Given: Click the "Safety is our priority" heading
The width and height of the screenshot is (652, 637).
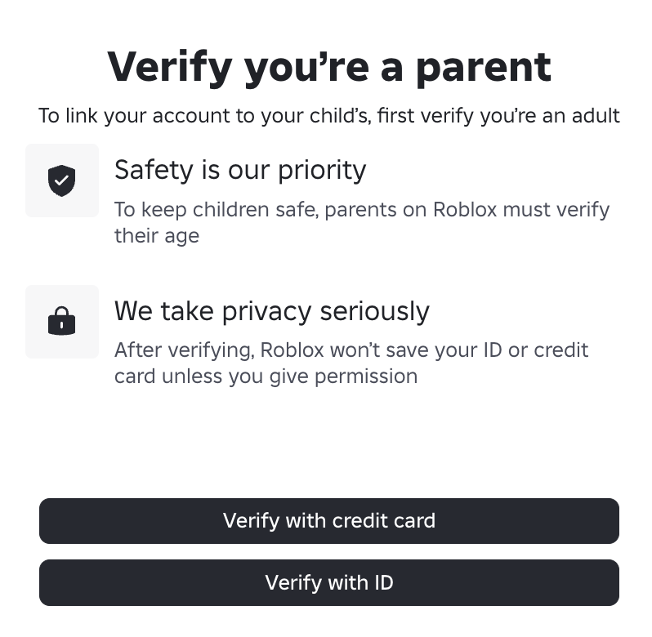Looking at the screenshot, I should (x=240, y=170).
